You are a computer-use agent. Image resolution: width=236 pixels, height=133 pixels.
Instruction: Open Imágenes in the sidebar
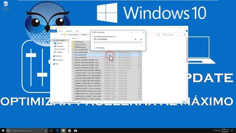click(x=60, y=52)
